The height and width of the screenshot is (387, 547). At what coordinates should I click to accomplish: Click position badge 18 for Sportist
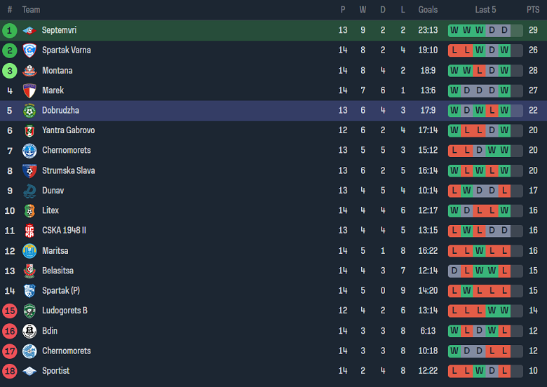[10, 371]
